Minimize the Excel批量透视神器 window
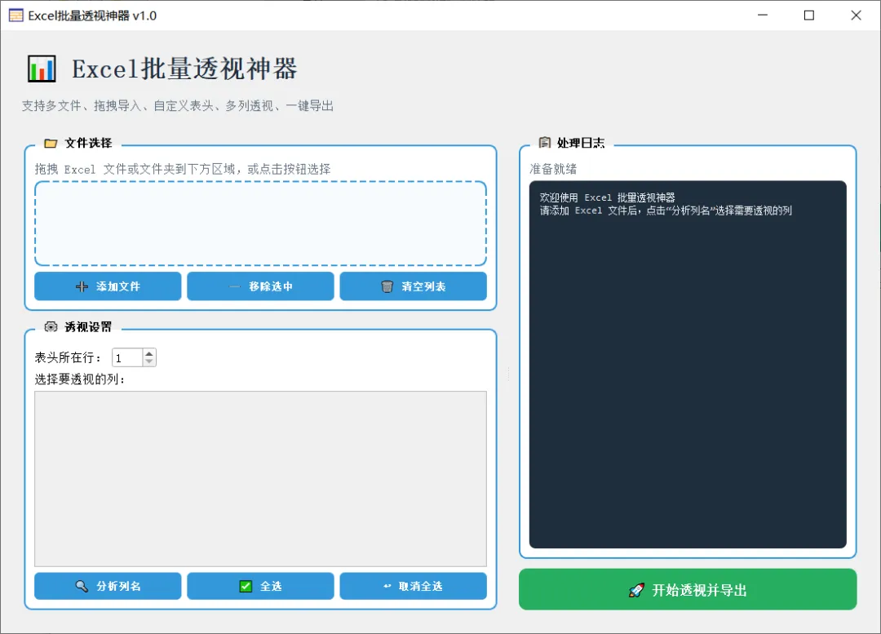The image size is (881, 634). [763, 16]
